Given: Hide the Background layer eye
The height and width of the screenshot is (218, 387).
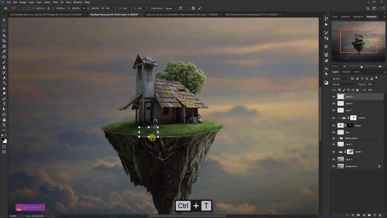Looking at the screenshot, I should click(334, 167).
